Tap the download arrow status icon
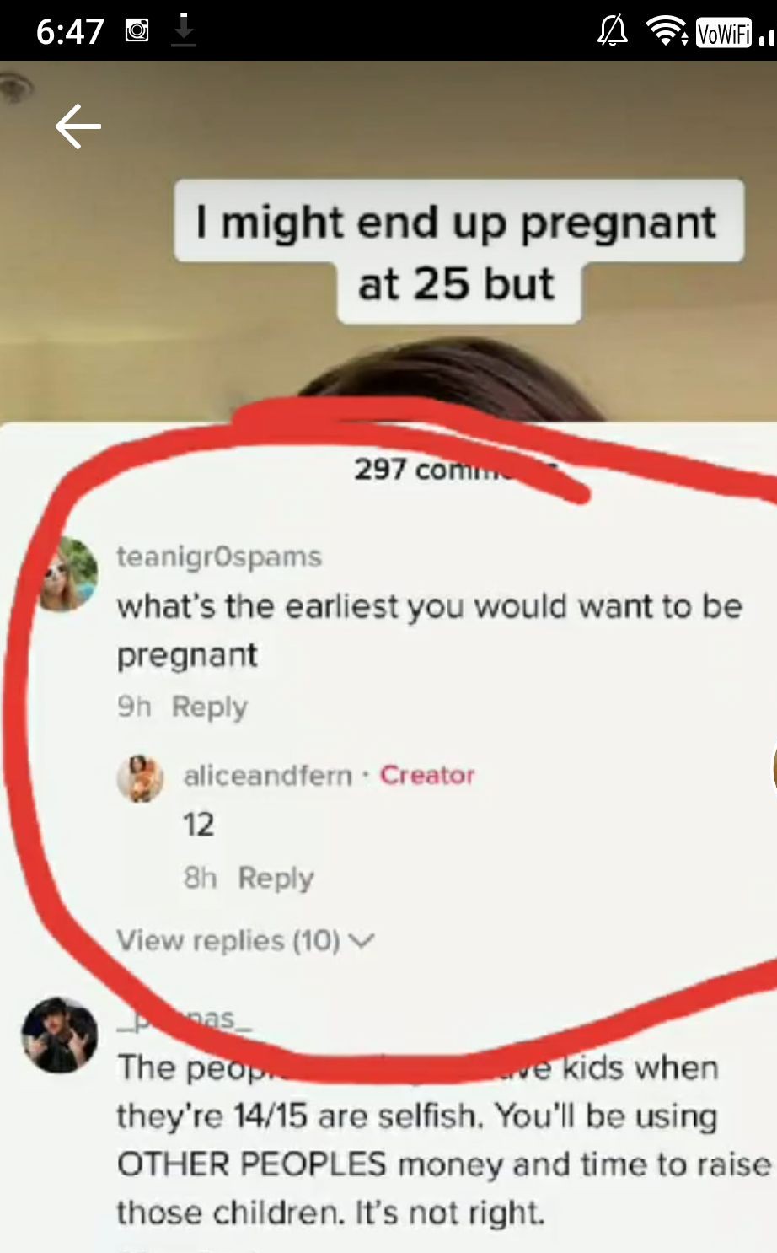Viewport: 777px width, 1253px height. point(184,31)
